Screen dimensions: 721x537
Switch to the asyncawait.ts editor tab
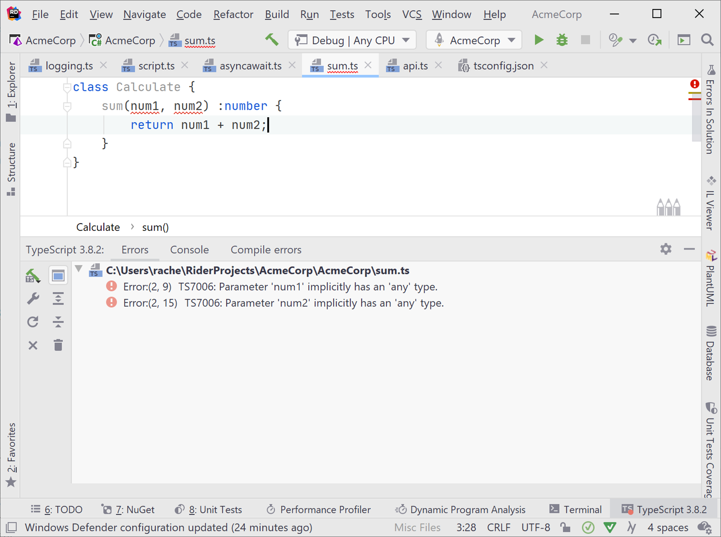pyautogui.click(x=250, y=66)
